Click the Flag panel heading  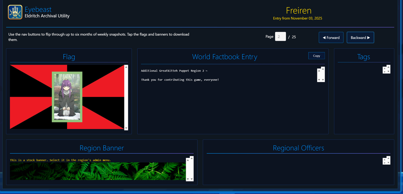pyautogui.click(x=69, y=57)
